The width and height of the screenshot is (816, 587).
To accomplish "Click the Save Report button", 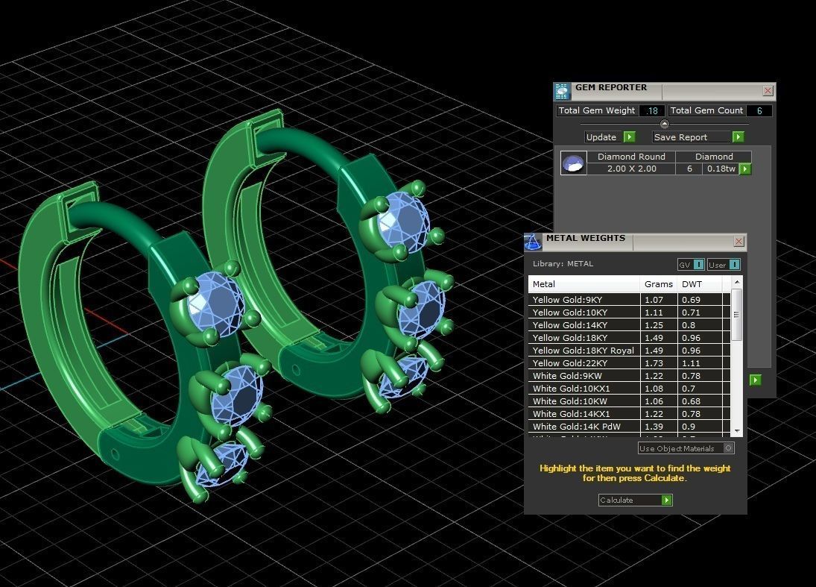I will (698, 137).
